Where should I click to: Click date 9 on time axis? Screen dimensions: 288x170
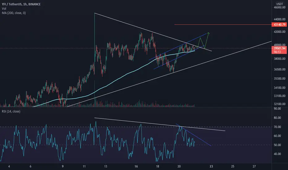click(x=63, y=167)
